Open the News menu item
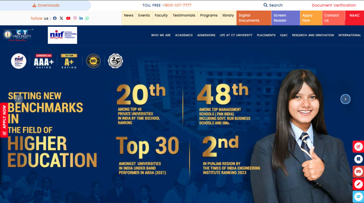The width and height of the screenshot is (364, 203). click(129, 15)
